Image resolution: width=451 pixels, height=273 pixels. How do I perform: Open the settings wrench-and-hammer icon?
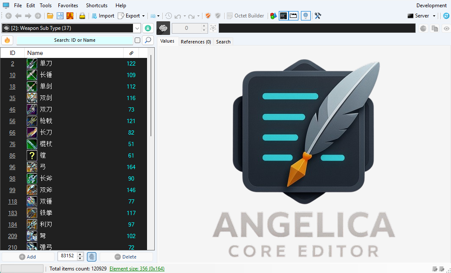(318, 16)
